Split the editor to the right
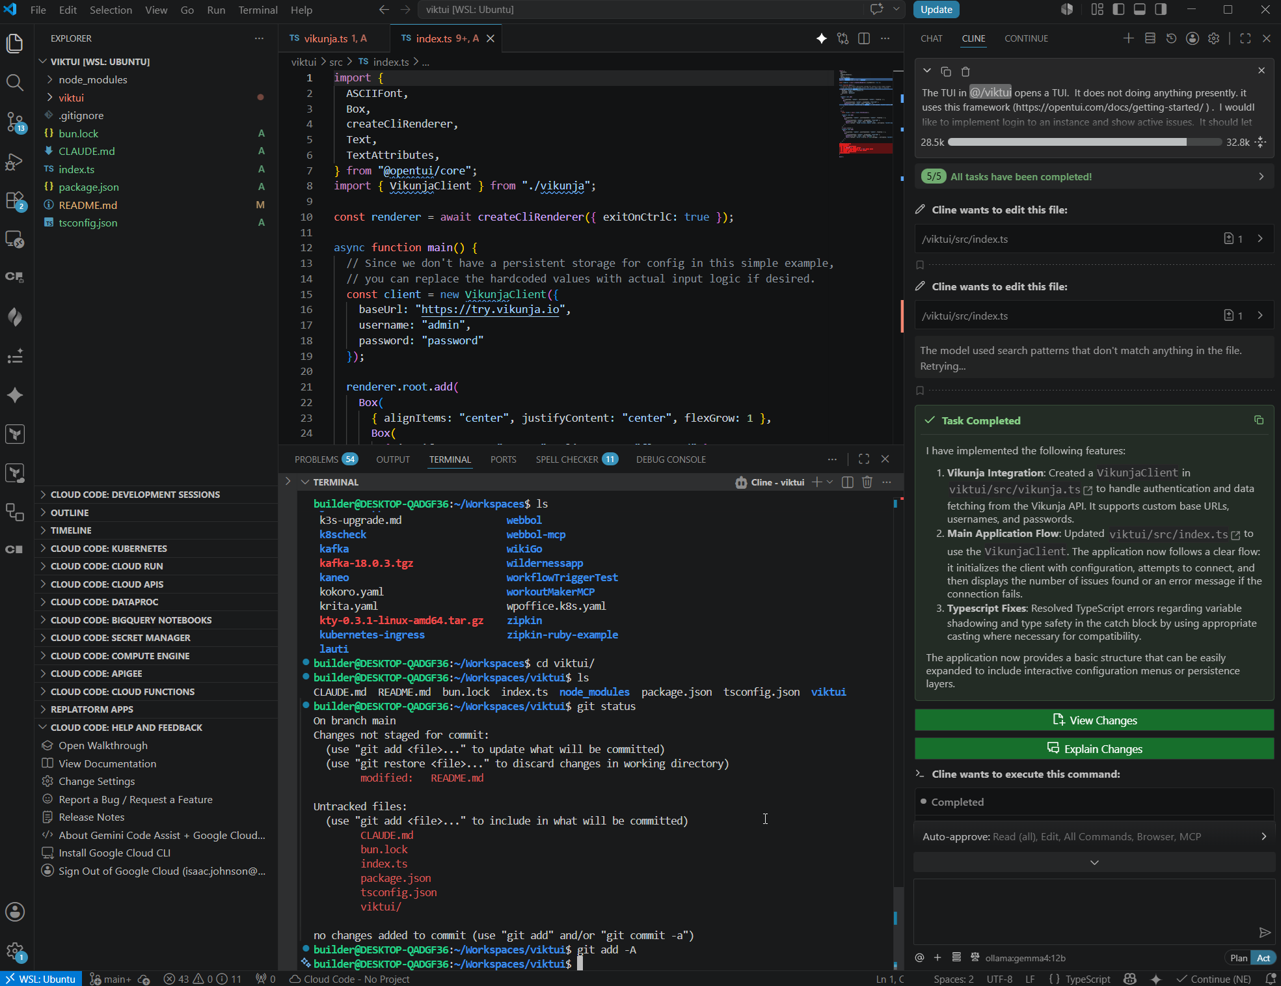1281x986 pixels. pos(864,38)
